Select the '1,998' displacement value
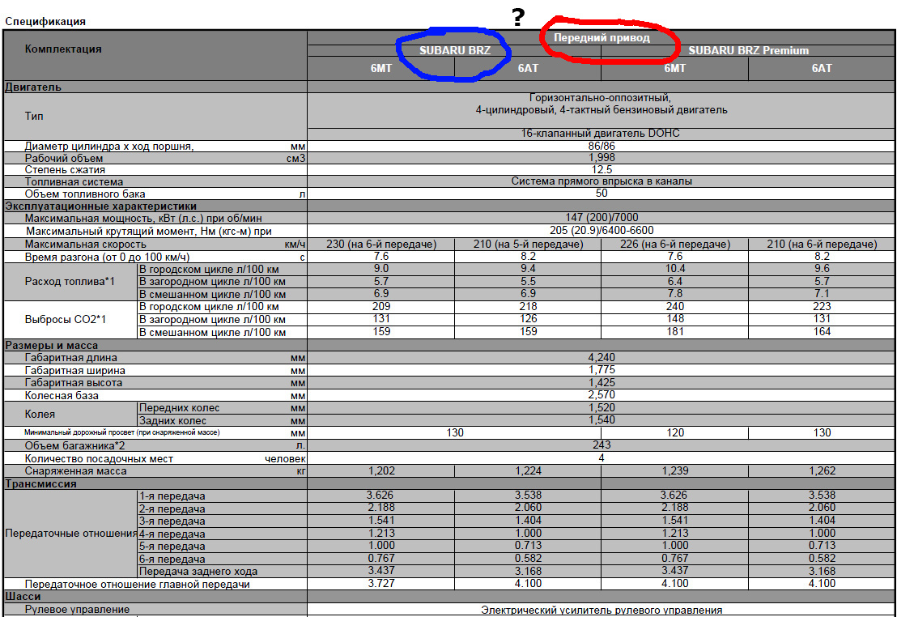Screen dimensions: 897x617 point(602,157)
